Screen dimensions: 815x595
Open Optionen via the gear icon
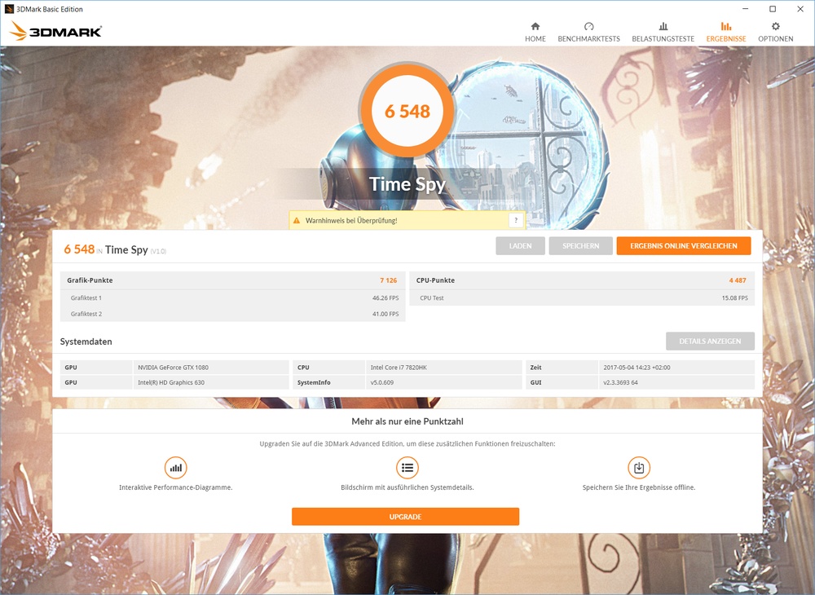pyautogui.click(x=775, y=27)
